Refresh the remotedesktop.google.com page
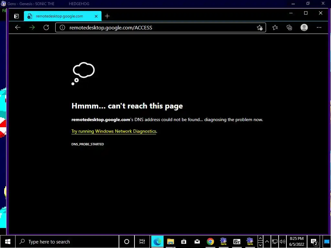The image size is (331, 248). click(x=46, y=27)
